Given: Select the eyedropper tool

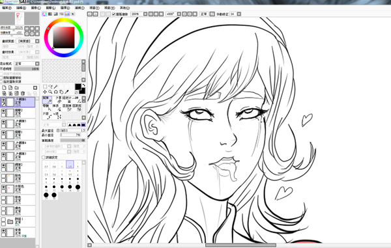Looking at the screenshot, I should (67, 92).
